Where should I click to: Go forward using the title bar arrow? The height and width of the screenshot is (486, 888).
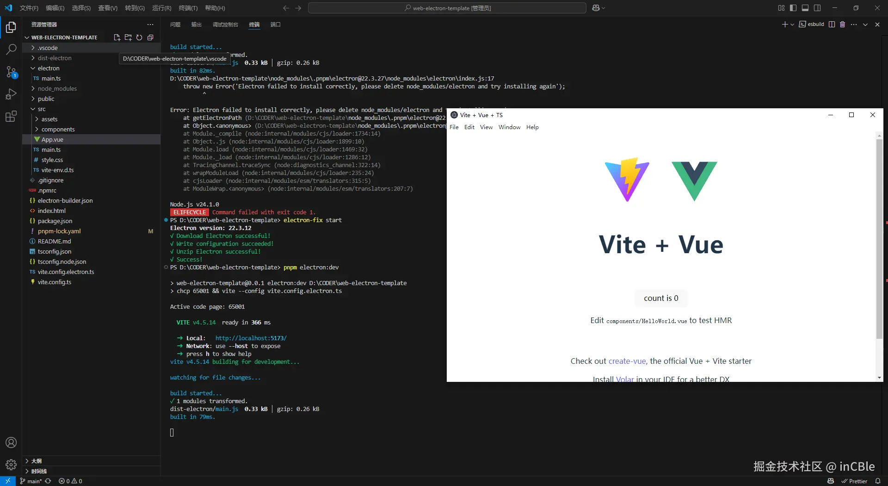298,8
